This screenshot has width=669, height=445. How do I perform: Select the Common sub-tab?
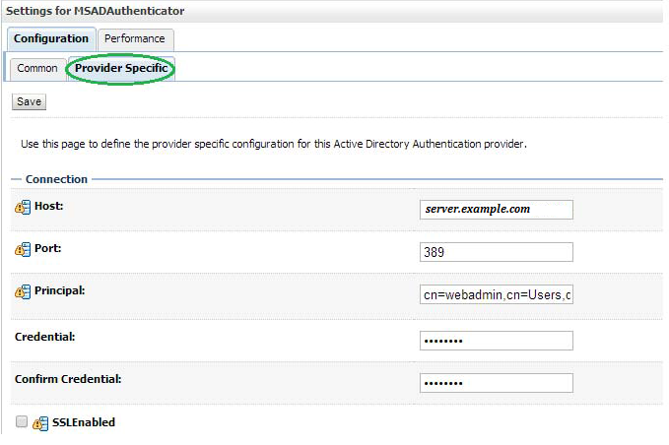[x=37, y=69]
